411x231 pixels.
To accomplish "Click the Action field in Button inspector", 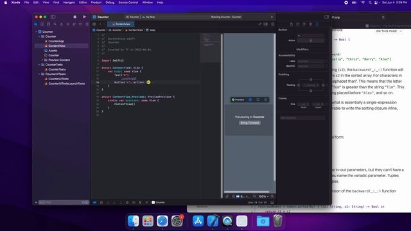I will [x=311, y=40].
